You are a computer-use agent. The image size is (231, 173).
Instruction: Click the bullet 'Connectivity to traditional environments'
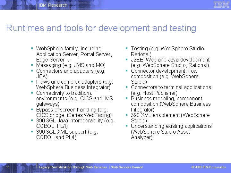pos(74,98)
